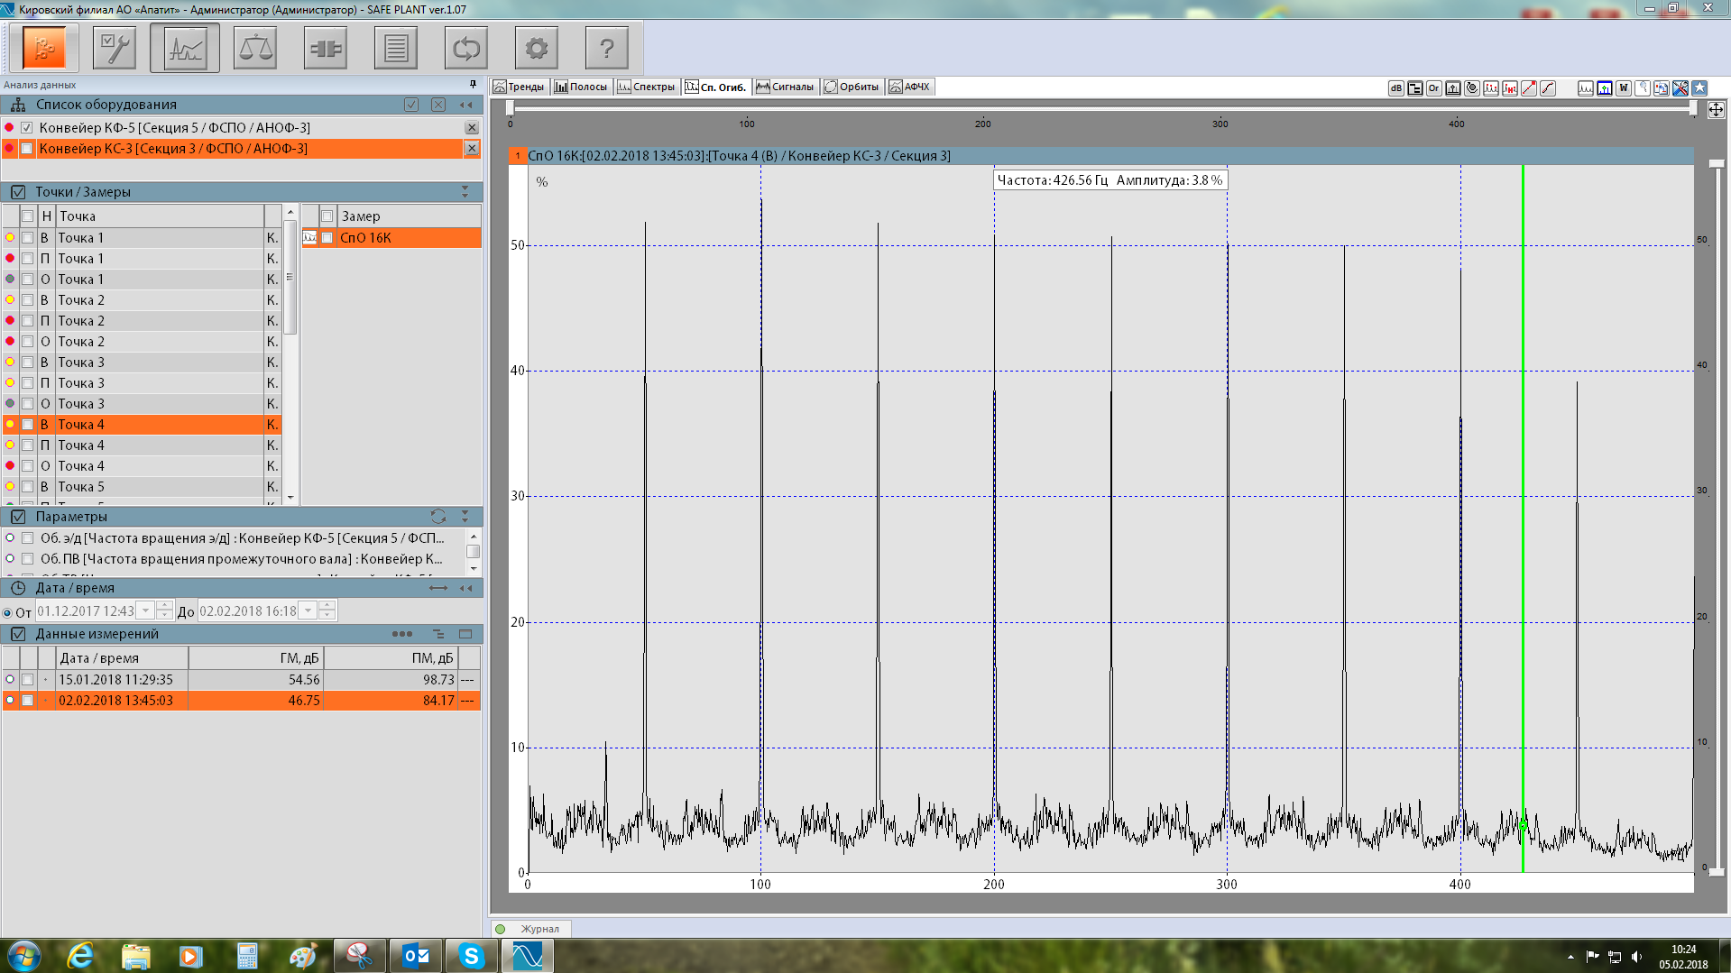Open the equipment tree main toolbar button
This screenshot has height=973, width=1731.
pos(44,49)
